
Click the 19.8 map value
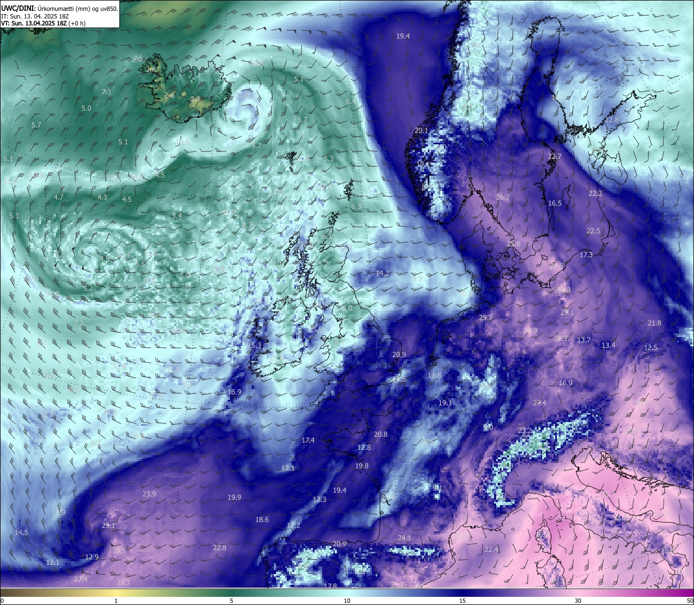click(362, 466)
